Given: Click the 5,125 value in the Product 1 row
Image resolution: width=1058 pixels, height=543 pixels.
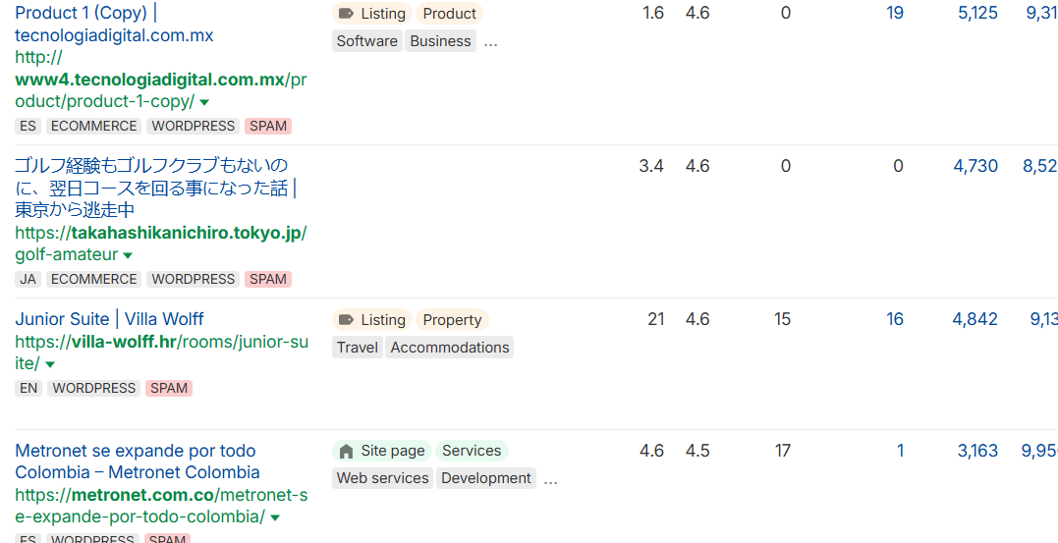Looking at the screenshot, I should [x=977, y=14].
